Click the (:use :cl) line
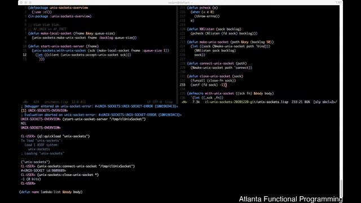The height and width of the screenshot is (203, 361). click(42, 12)
